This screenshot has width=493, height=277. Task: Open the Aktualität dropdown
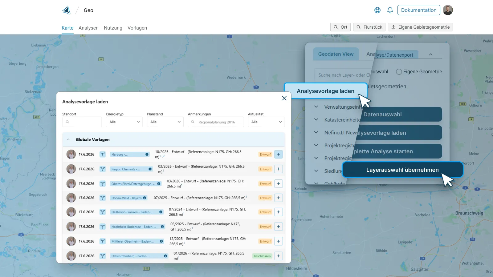266,122
